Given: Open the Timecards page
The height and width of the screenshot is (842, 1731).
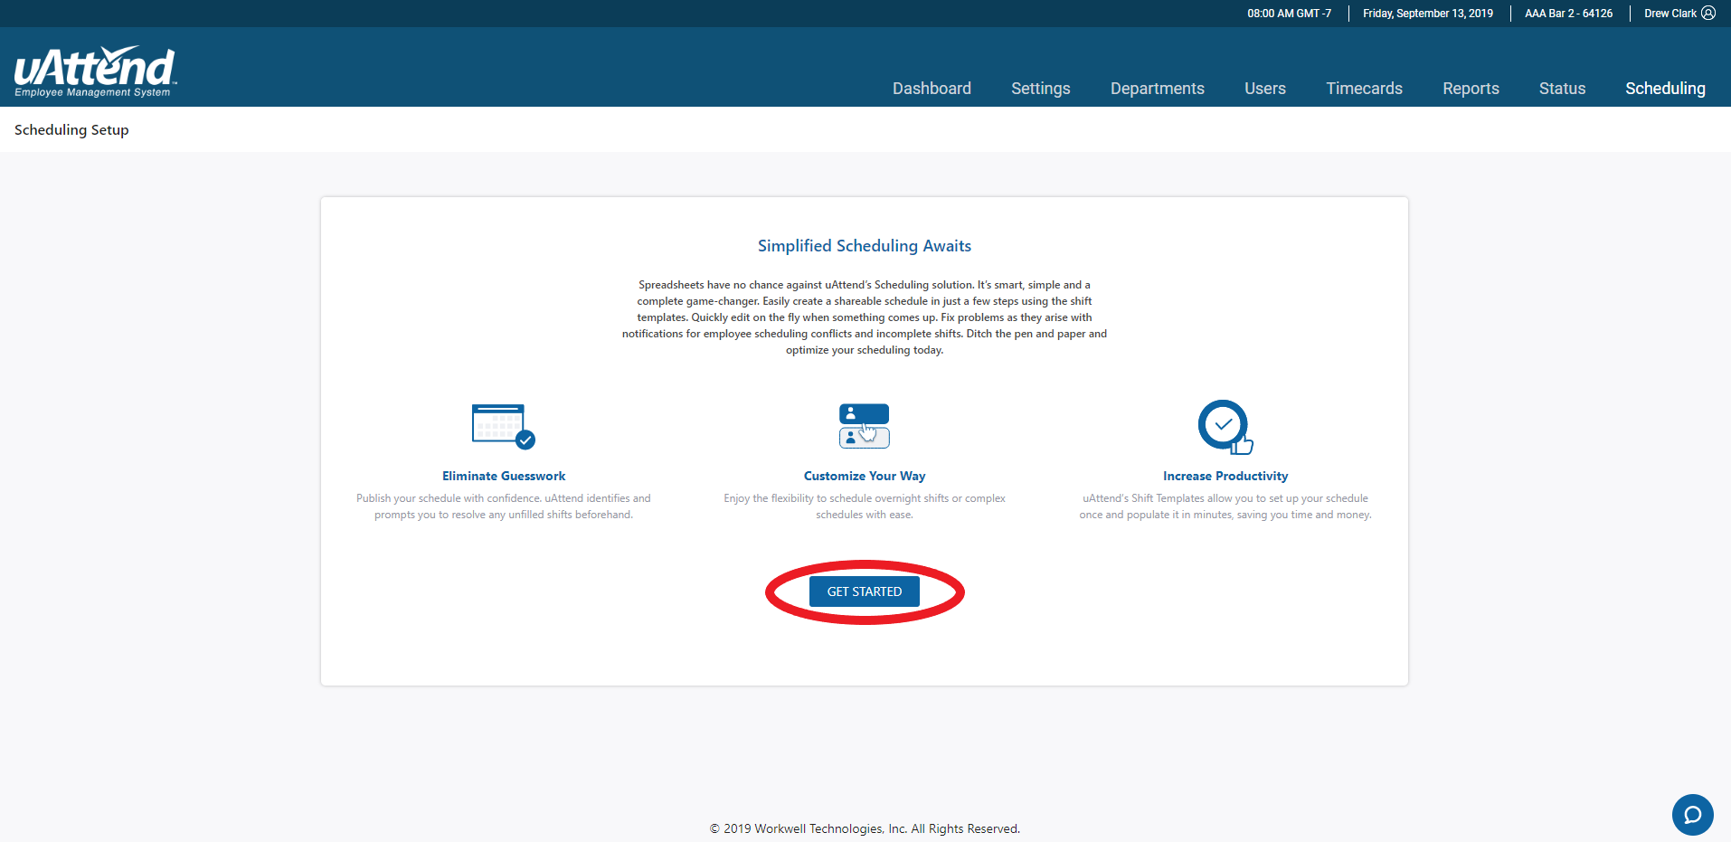Looking at the screenshot, I should point(1364,89).
